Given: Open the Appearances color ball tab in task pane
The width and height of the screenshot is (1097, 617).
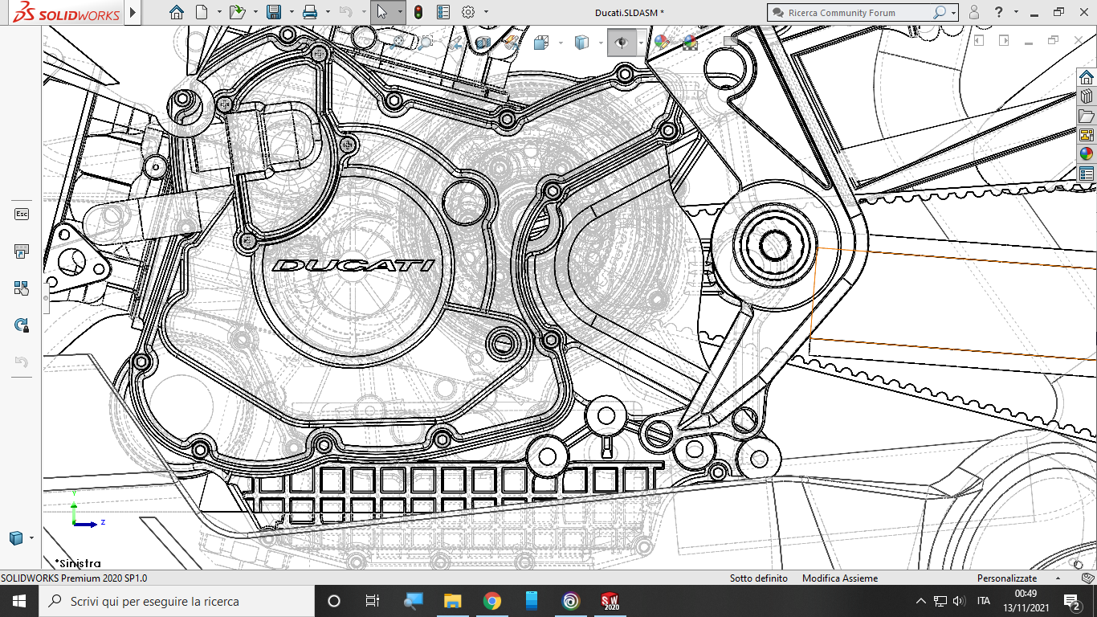Looking at the screenshot, I should click(1087, 154).
